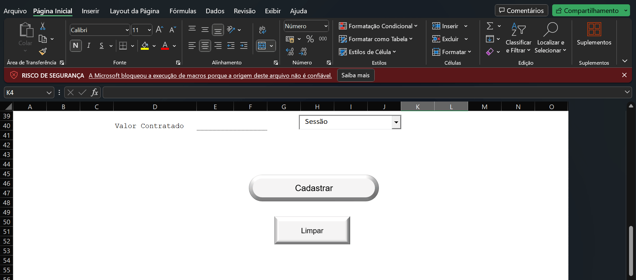The width and height of the screenshot is (636, 280).
Task: Dismiss the security risk bar
Action: coord(624,75)
